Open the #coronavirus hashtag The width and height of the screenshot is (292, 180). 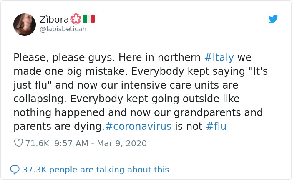click(x=138, y=126)
